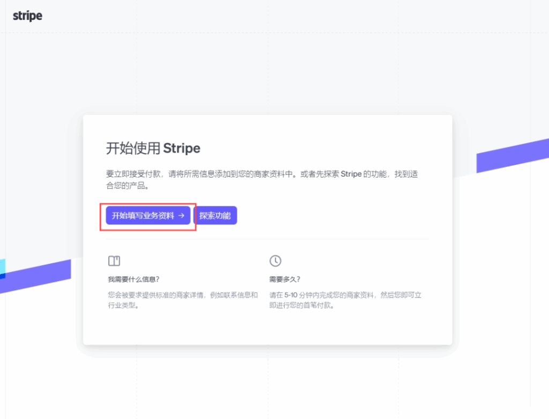Image resolution: width=549 pixels, height=419 pixels.
Task: Click the 探索功能 button
Action: coord(216,216)
